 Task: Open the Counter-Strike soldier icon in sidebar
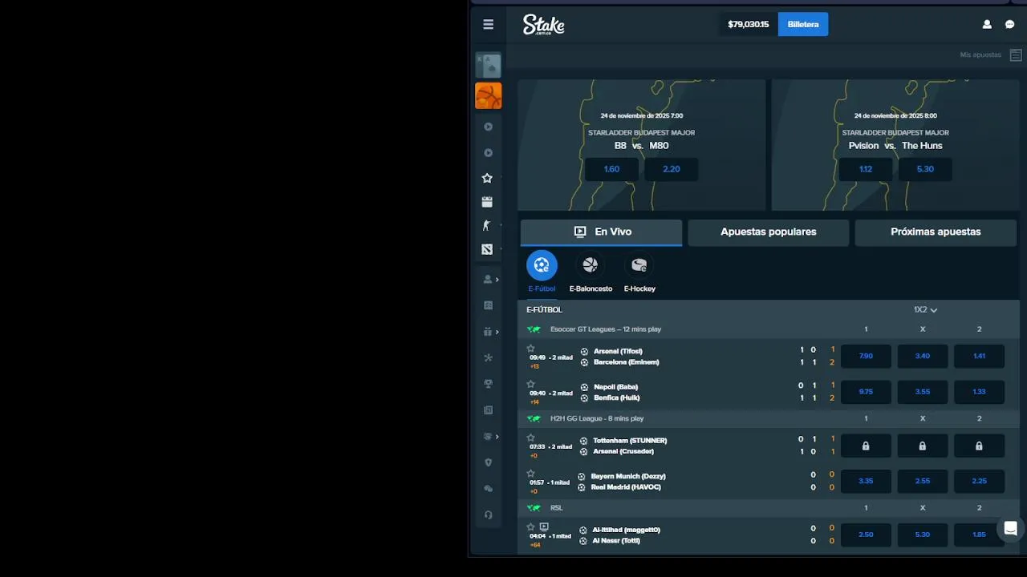486,226
